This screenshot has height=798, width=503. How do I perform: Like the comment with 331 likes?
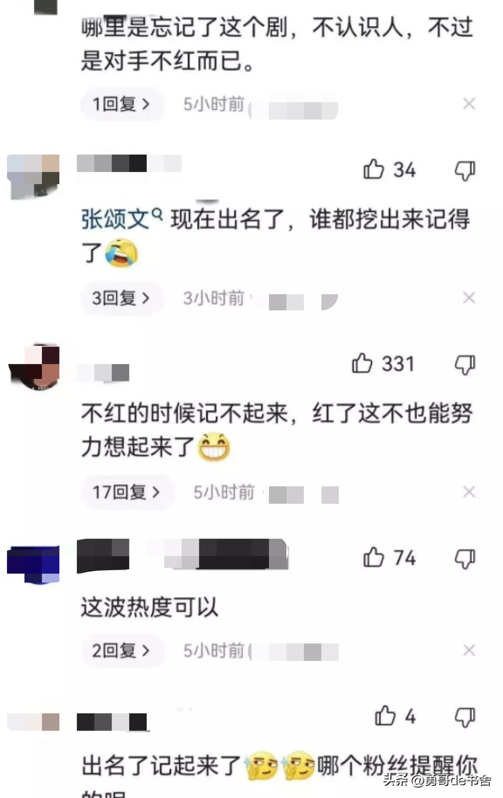(x=362, y=363)
